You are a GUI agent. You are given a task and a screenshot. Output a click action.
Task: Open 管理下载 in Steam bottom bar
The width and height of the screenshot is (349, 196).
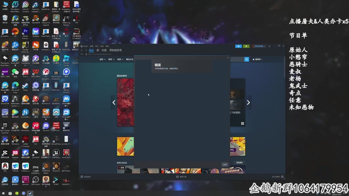point(181,177)
